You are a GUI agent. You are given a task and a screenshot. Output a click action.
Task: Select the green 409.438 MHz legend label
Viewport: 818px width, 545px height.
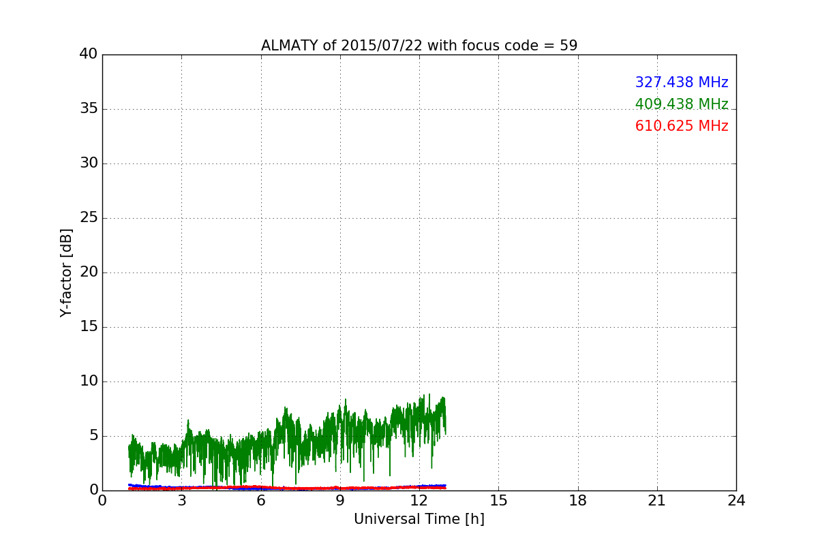tap(682, 104)
